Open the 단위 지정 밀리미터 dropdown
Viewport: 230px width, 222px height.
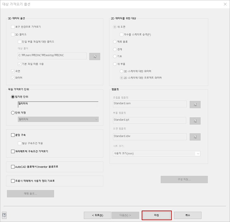tap(58, 119)
